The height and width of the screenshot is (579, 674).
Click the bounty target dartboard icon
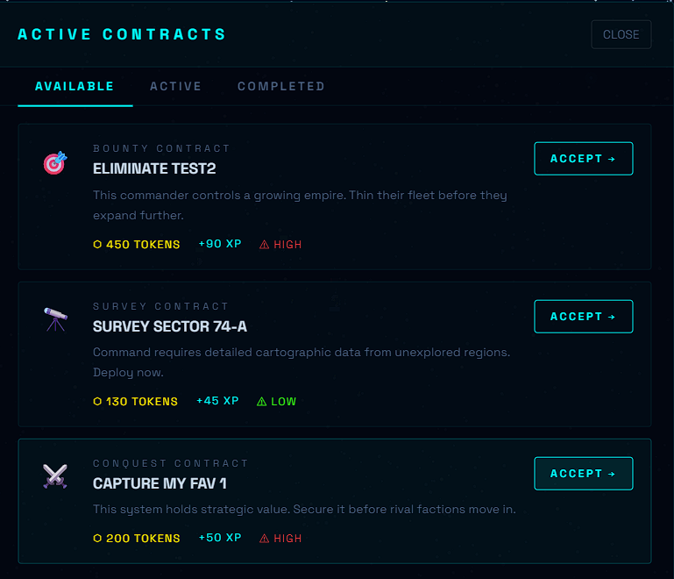click(54, 162)
